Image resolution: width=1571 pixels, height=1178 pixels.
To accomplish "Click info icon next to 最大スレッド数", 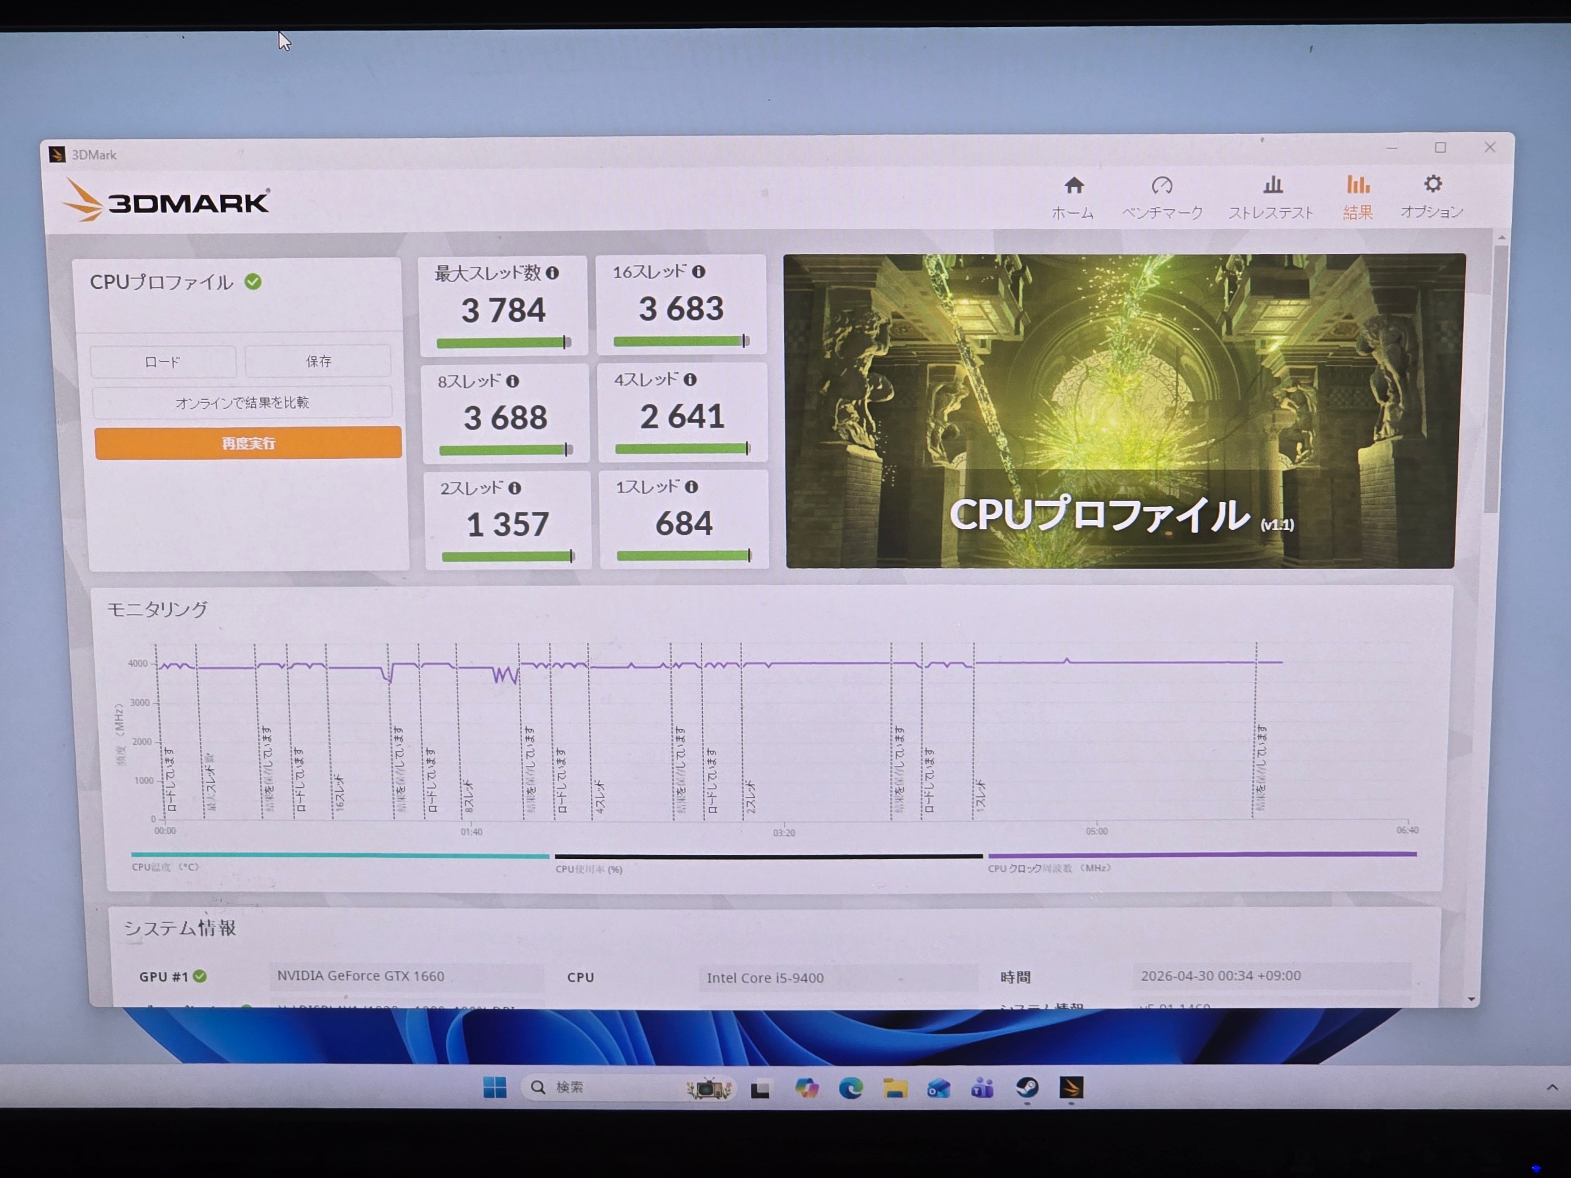I will (553, 273).
